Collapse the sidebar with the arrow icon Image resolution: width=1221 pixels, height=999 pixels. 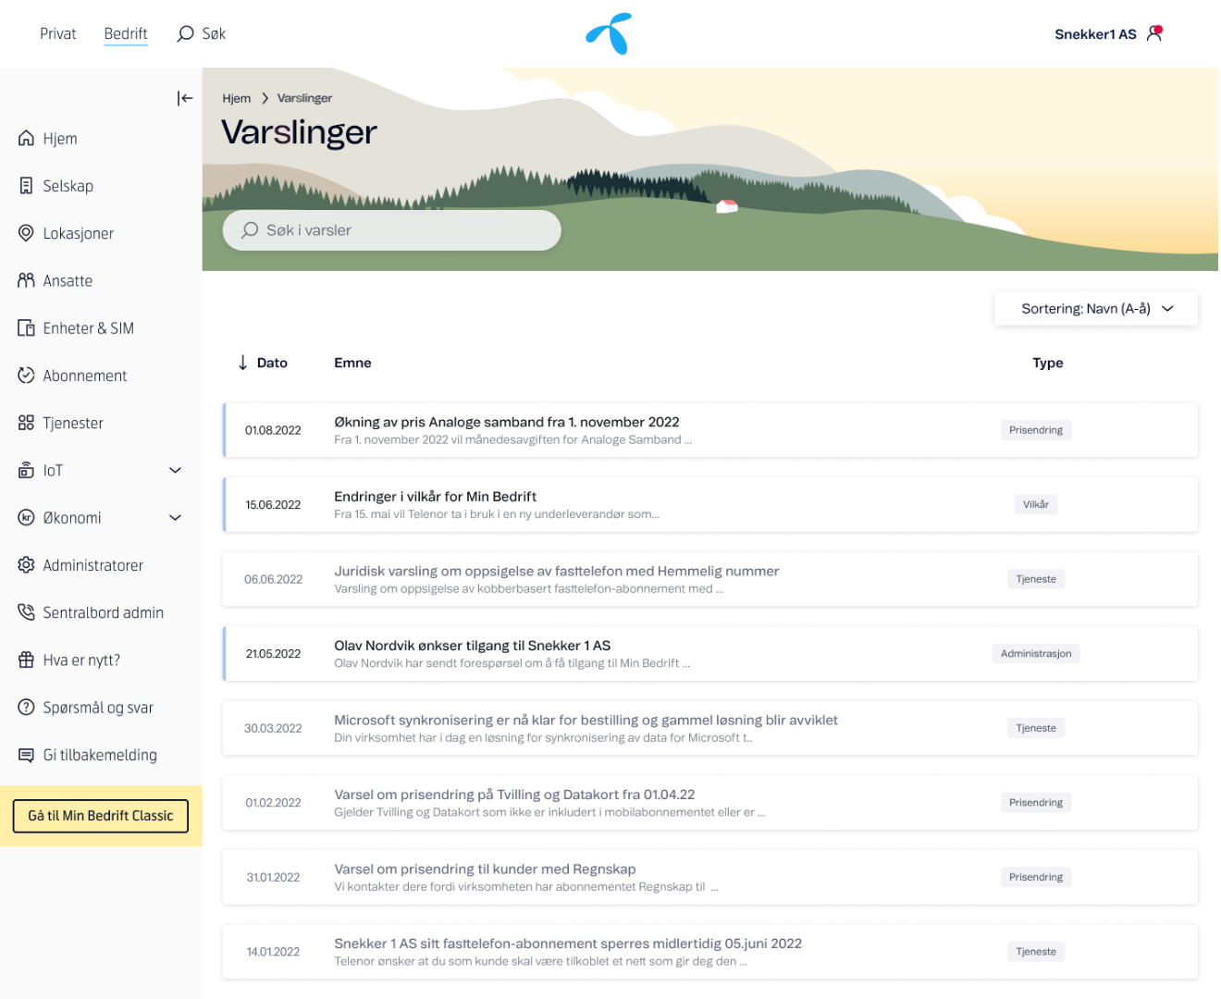click(185, 98)
